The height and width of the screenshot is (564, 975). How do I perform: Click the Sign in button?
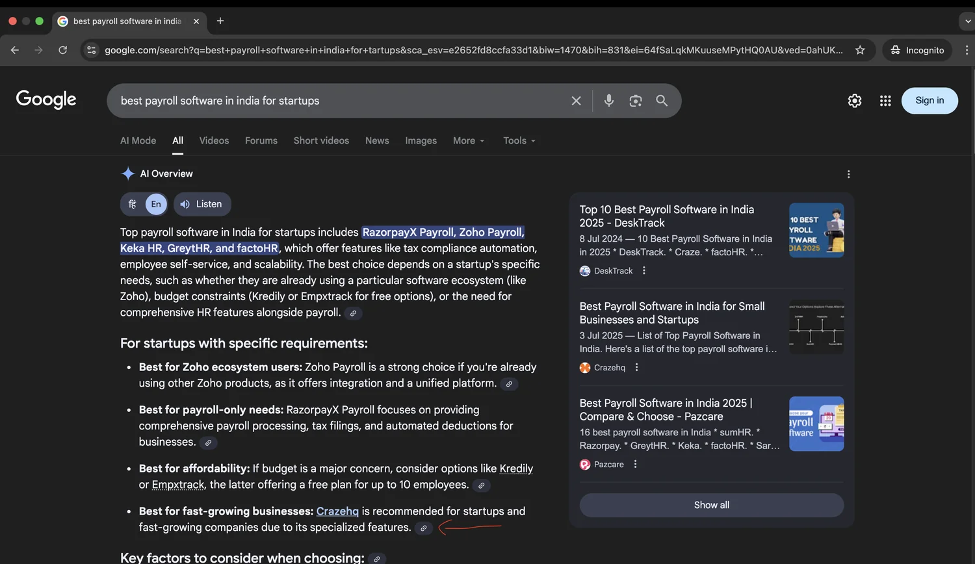point(929,101)
